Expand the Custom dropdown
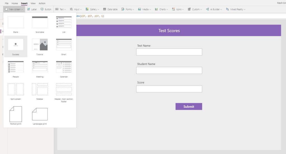 pos(195,9)
